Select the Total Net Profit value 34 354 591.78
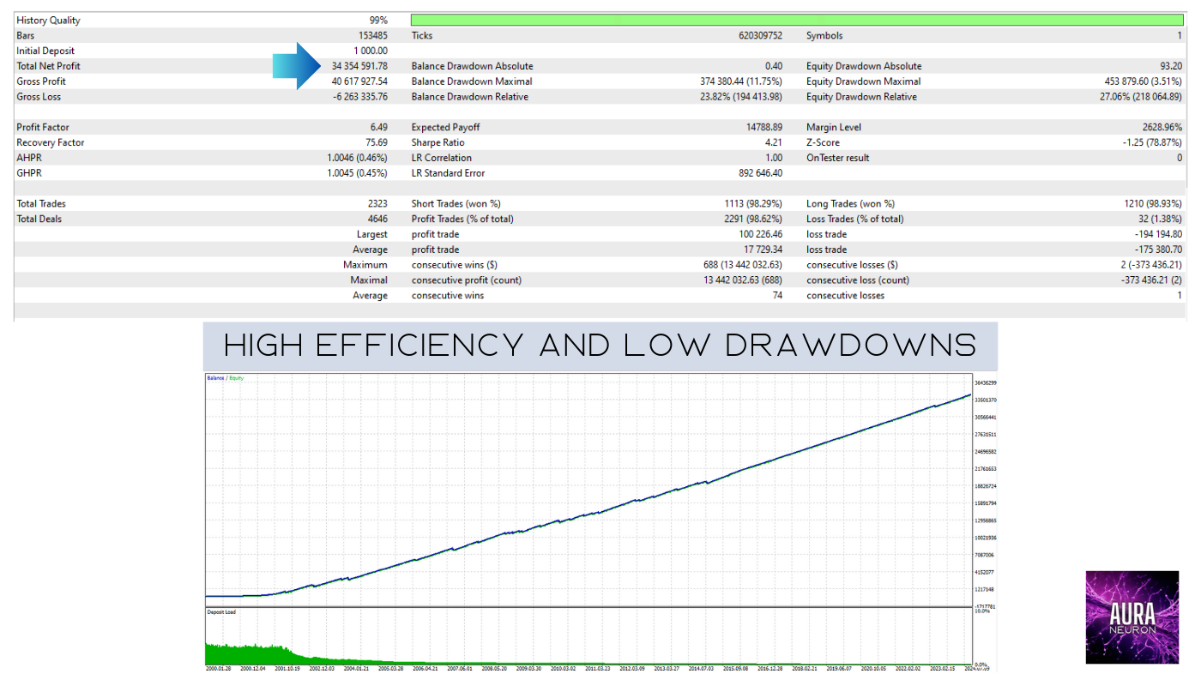Viewport: 1201px width, 686px height. [x=359, y=66]
